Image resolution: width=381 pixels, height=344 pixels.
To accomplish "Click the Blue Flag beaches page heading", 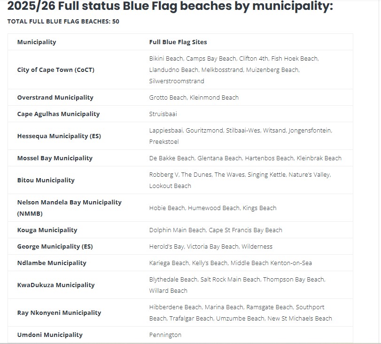I will click(170, 7).
